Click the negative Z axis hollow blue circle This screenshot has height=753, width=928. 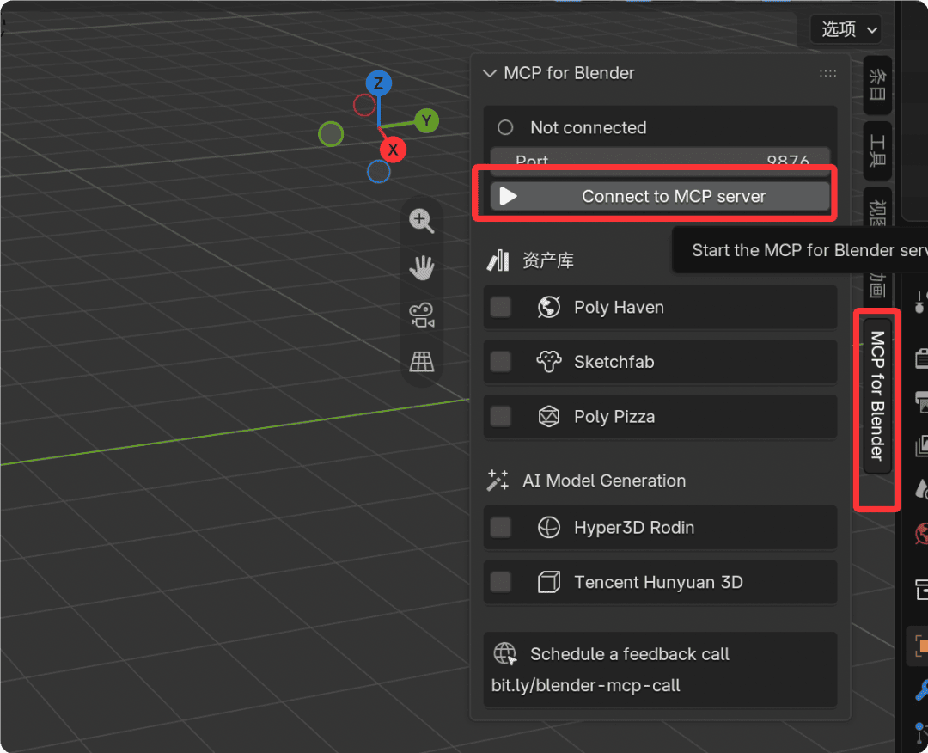tap(378, 172)
